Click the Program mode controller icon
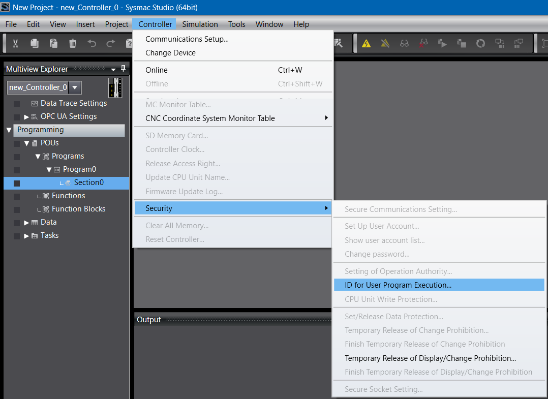Image resolution: width=548 pixels, height=399 pixels. (519, 43)
